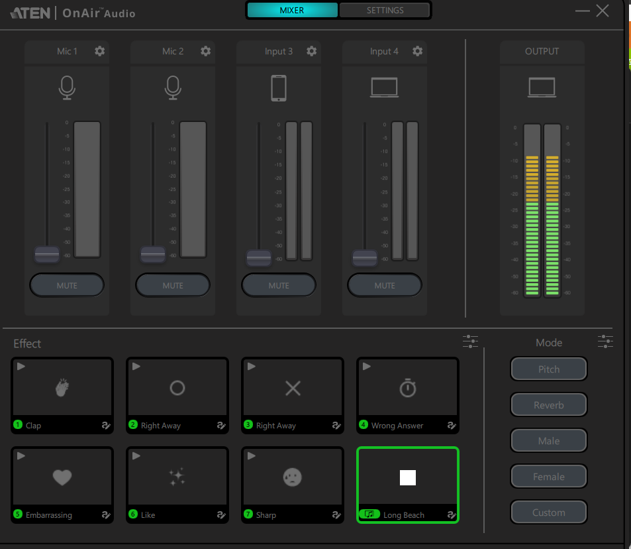631x549 pixels.
Task: Enable the Reverb mode
Action: click(548, 404)
